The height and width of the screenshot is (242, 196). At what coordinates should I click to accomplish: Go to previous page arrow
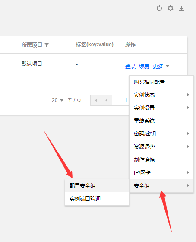coord(107,100)
